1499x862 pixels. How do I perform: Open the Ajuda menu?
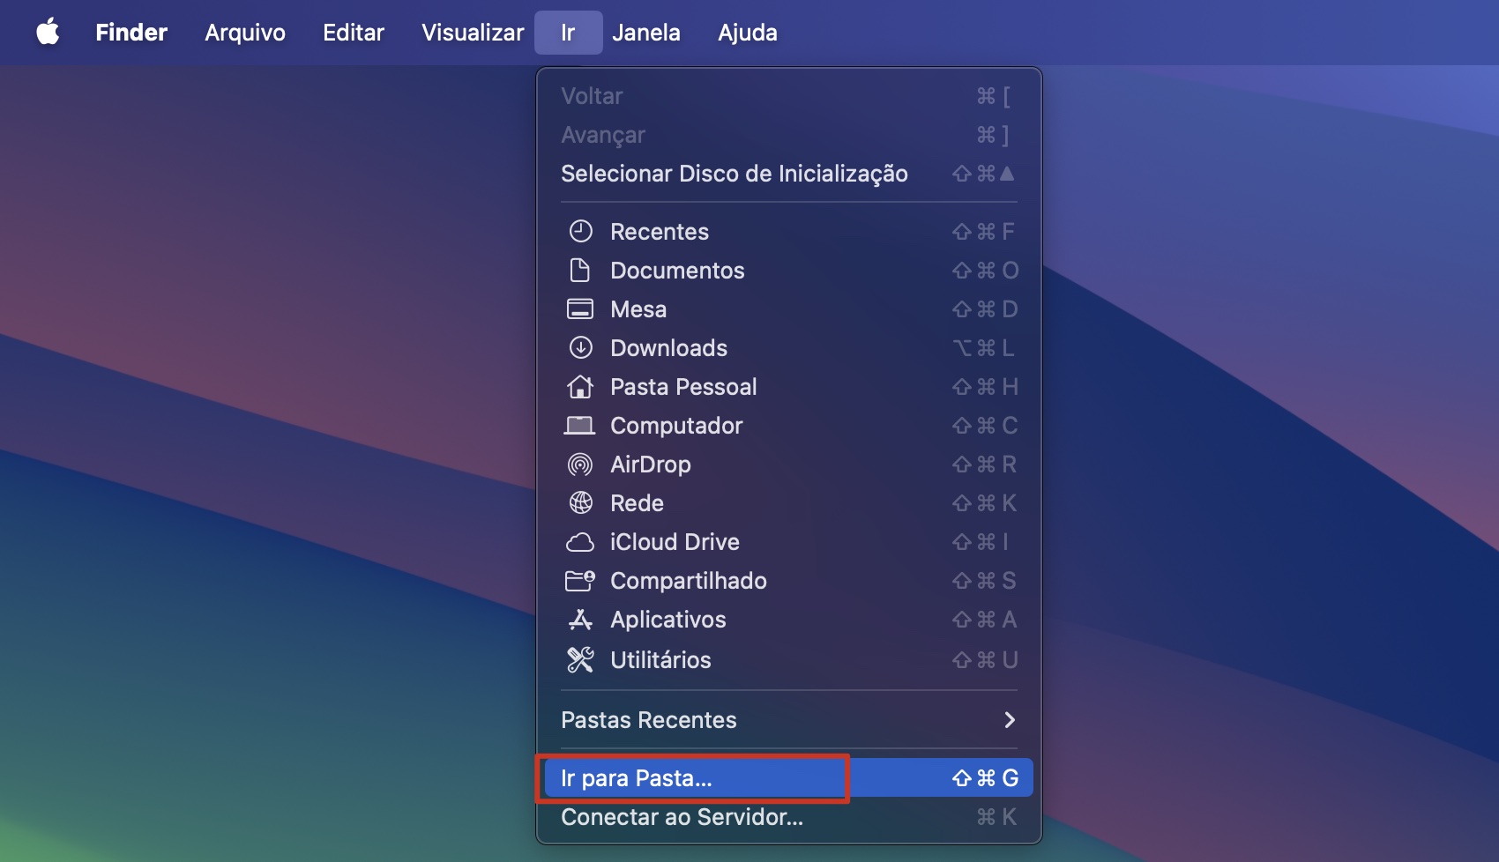click(747, 32)
